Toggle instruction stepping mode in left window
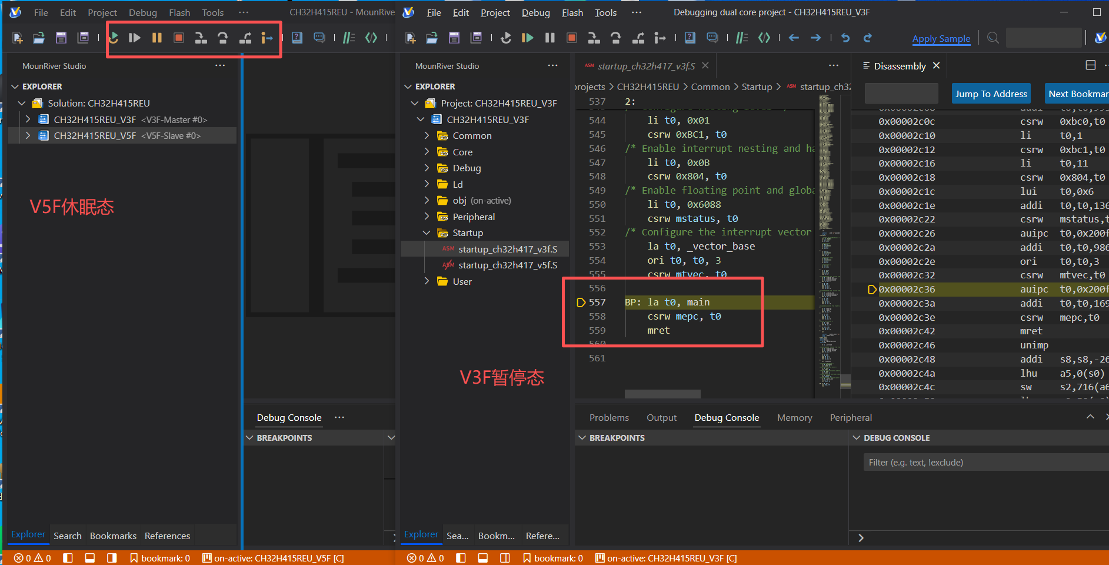Screen dimensions: 1109x565 pos(267,38)
